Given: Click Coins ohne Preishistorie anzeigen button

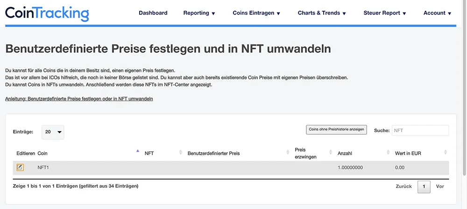Looking at the screenshot, I should click(337, 130).
